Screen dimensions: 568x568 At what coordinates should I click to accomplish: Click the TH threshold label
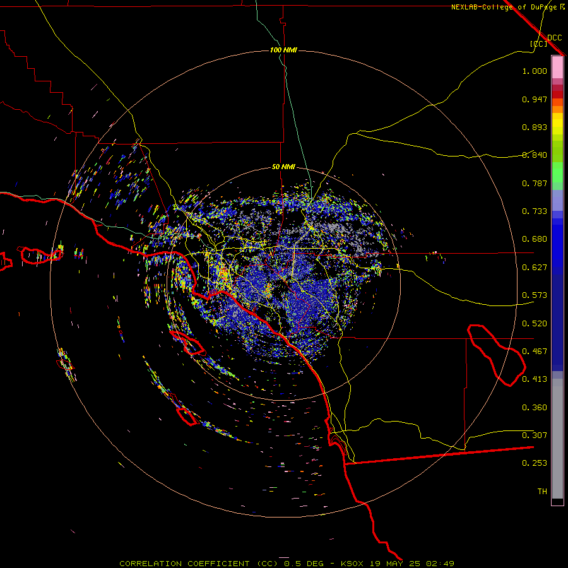[x=542, y=492]
